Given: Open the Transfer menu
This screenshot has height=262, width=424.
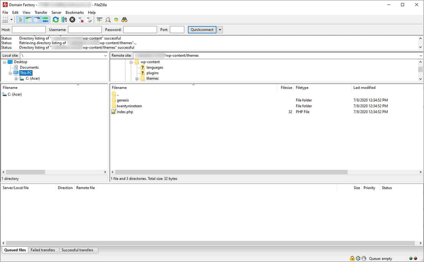Looking at the screenshot, I should tap(41, 12).
